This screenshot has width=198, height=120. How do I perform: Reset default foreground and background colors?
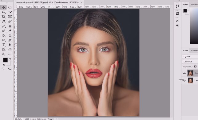click(x=4, y=65)
